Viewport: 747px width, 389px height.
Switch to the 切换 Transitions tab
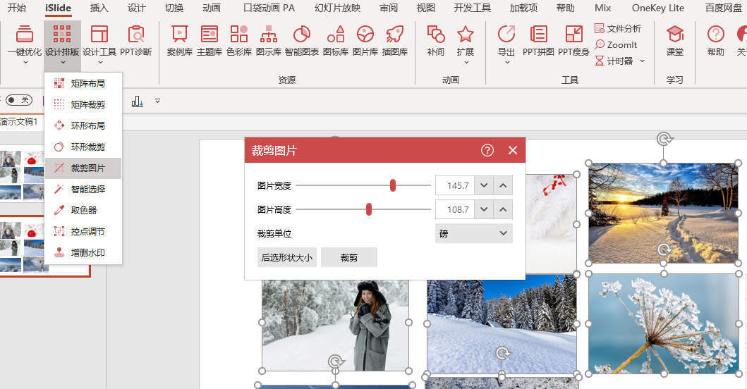tap(174, 8)
